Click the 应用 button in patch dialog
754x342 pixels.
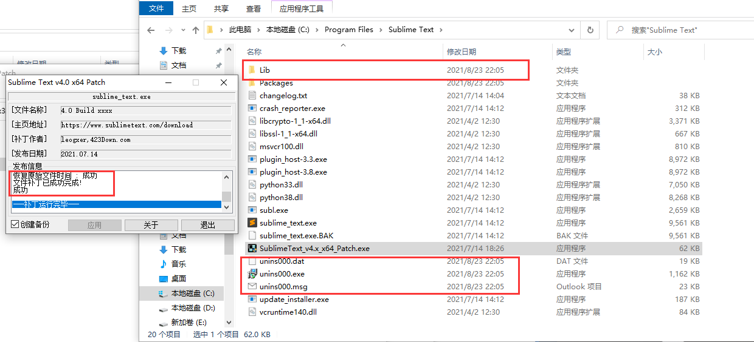point(94,225)
